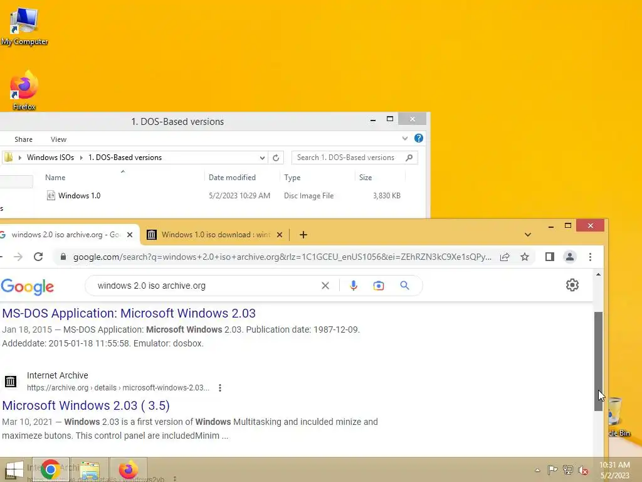Screen dimensions: 642x482
Task: Submit search with magnifier icon
Action: pyautogui.click(x=404, y=286)
